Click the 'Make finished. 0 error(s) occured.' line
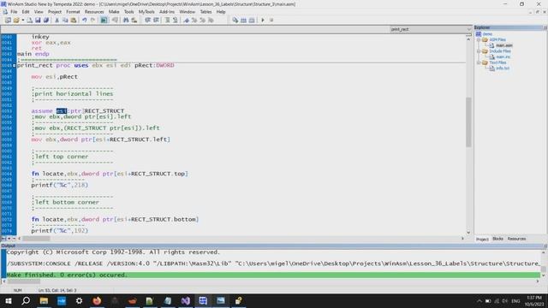Viewport: 548px width, 308px height. [273, 275]
